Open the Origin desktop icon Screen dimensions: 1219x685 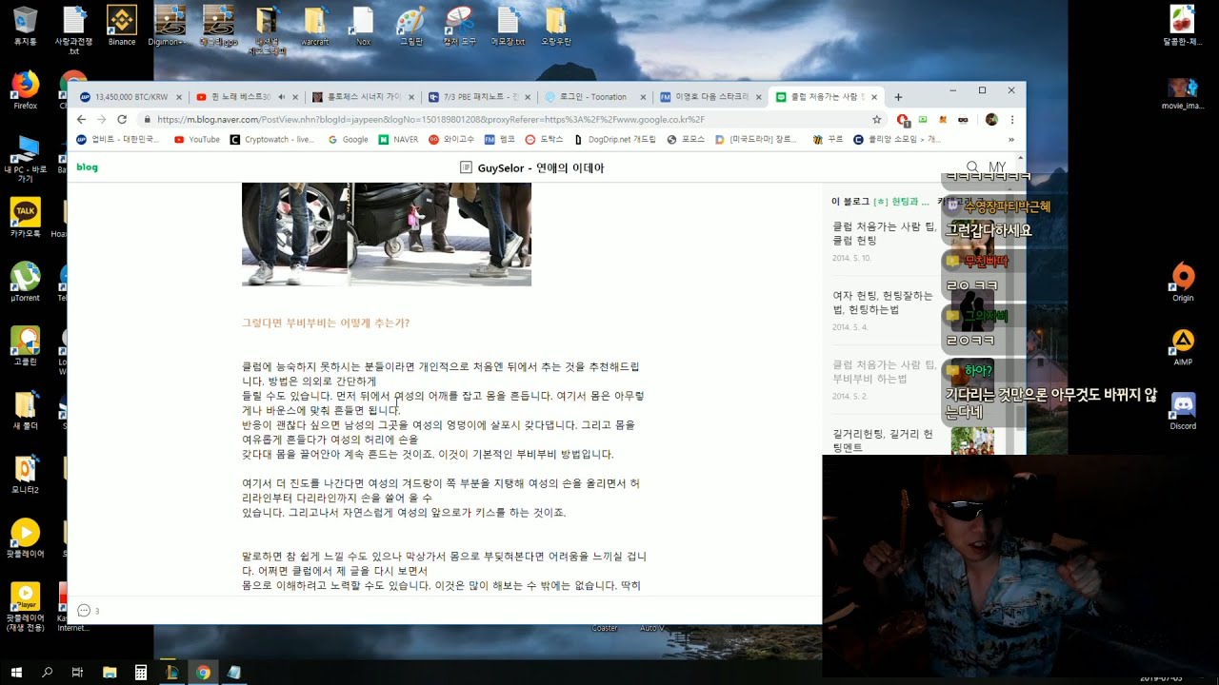1183,282
